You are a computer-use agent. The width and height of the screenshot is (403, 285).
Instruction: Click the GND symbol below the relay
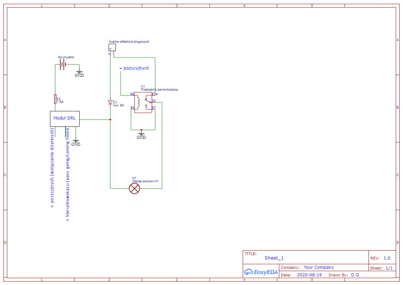click(x=141, y=135)
